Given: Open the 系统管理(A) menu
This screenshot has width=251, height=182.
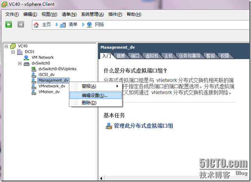Looking at the screenshot, I should (93, 14).
